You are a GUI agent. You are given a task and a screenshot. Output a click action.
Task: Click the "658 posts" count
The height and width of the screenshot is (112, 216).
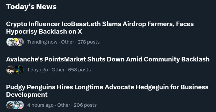[79, 70]
